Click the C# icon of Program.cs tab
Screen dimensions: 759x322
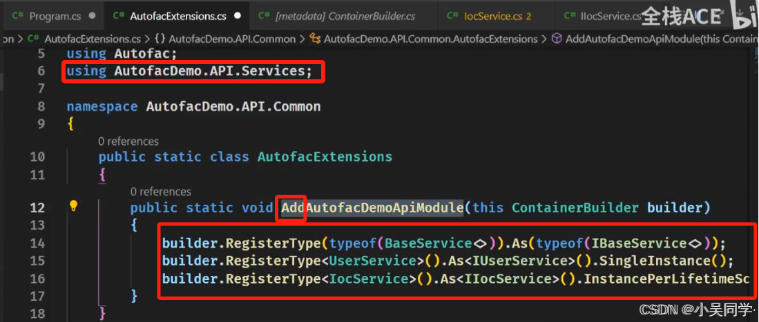(19, 15)
